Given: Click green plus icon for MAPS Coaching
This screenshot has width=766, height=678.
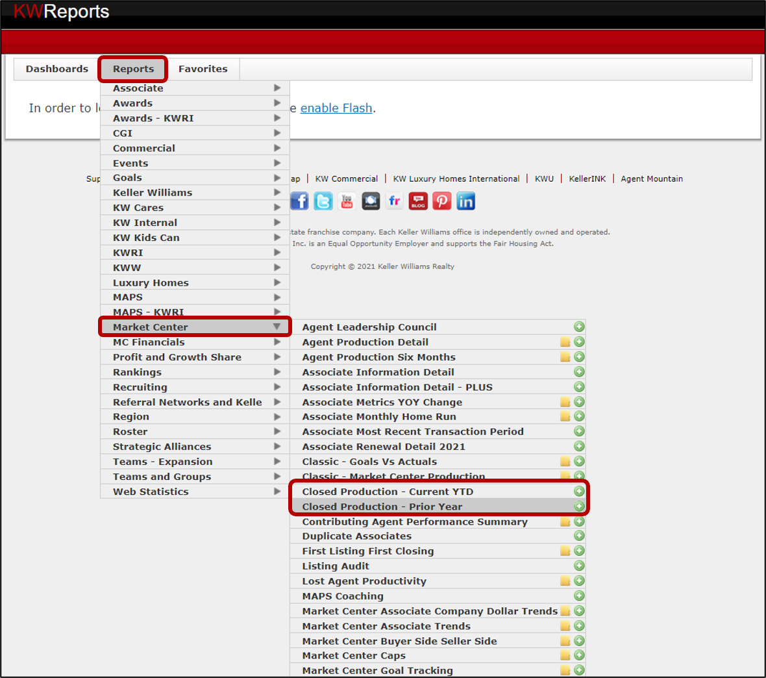Looking at the screenshot, I should point(579,596).
